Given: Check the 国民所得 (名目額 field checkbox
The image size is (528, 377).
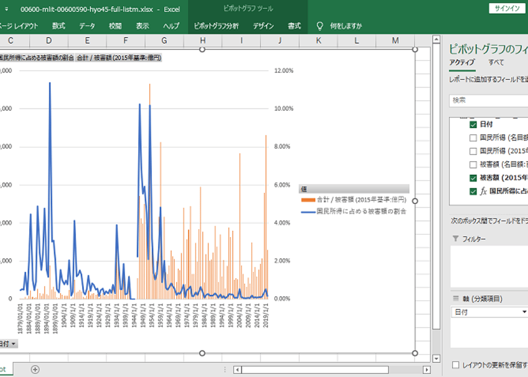Looking at the screenshot, I should tap(473, 138).
